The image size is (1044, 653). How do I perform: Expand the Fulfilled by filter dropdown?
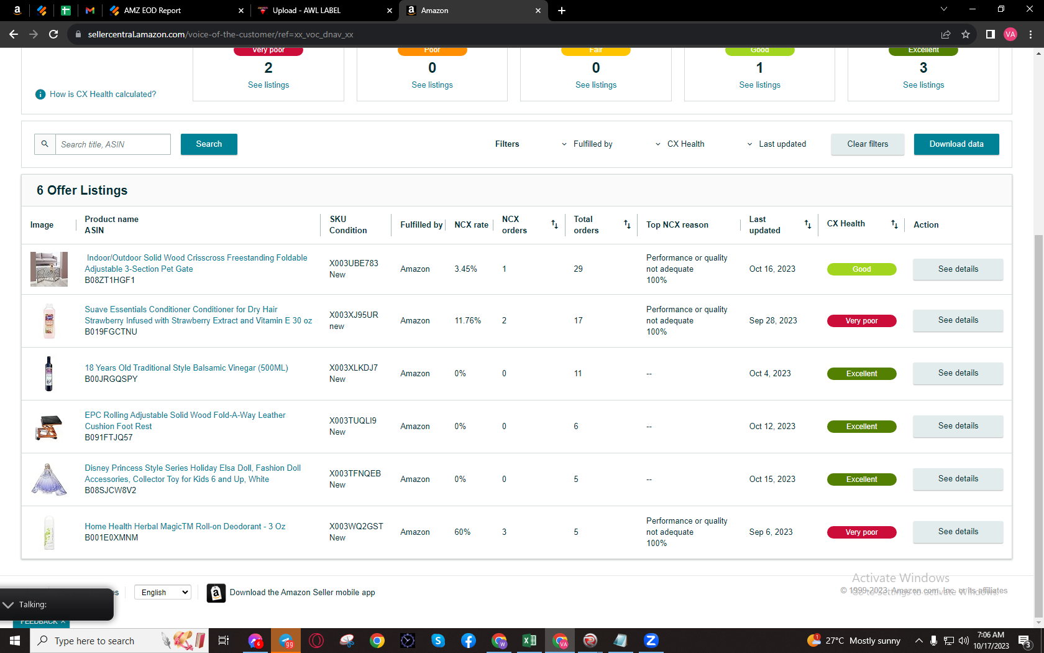[587, 144]
